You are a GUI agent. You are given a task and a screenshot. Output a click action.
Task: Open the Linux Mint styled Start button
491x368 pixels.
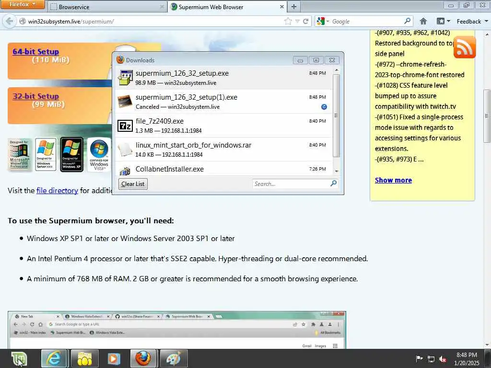(19, 358)
